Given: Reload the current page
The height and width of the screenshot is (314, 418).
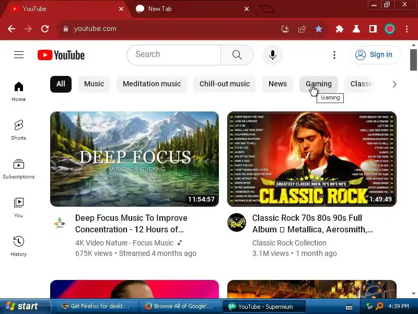Looking at the screenshot, I should (45, 29).
